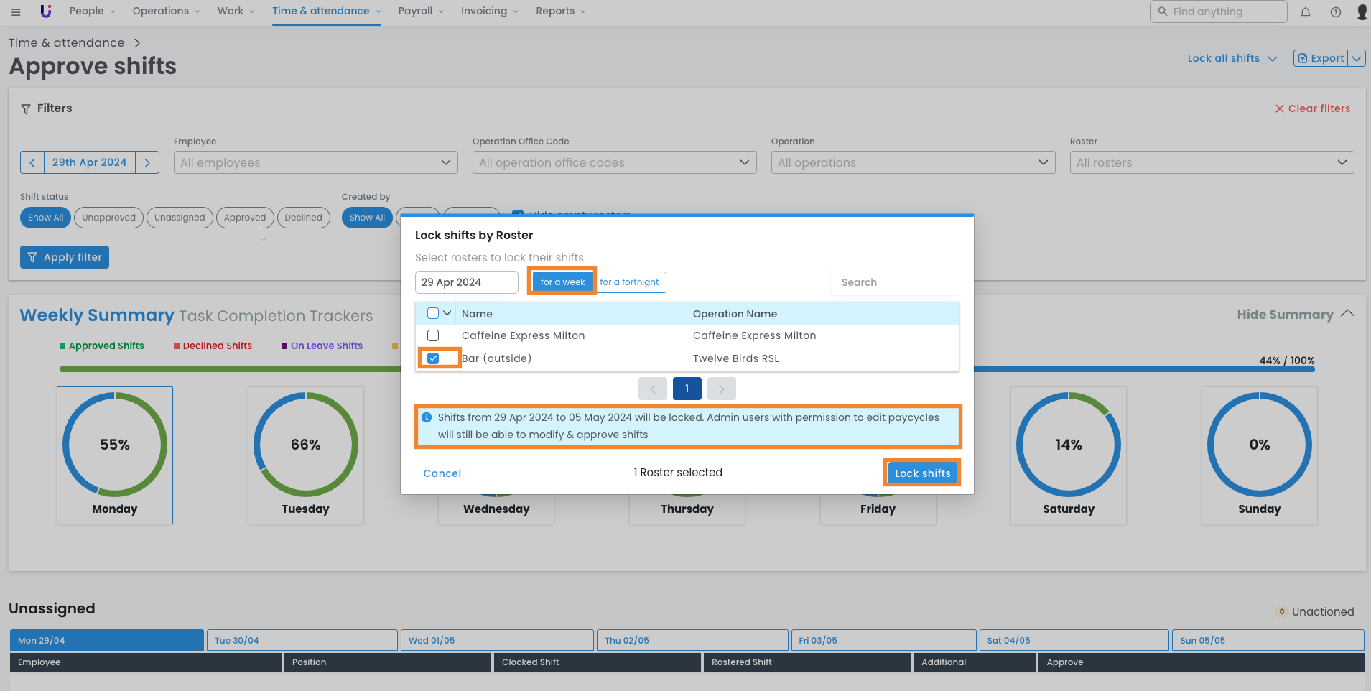Open the help question mark icon

[x=1336, y=12]
